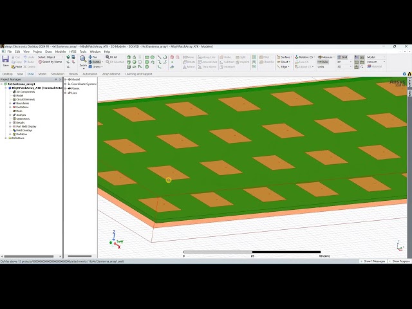Click the Paste button
This screenshot has width=412, height=309.
pyautogui.click(x=17, y=67)
